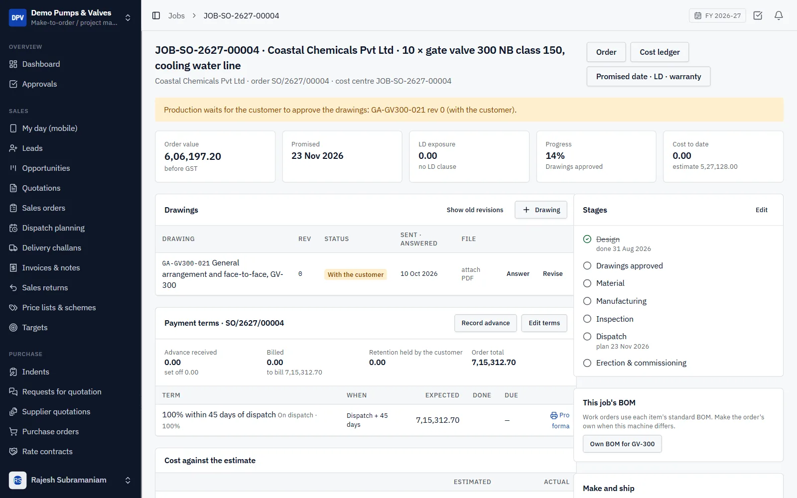Open the tasks checkbox icon in header

[x=758, y=15]
